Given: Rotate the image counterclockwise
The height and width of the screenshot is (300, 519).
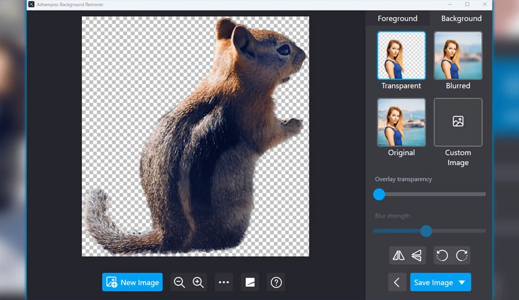Looking at the screenshot, I should coord(442,255).
